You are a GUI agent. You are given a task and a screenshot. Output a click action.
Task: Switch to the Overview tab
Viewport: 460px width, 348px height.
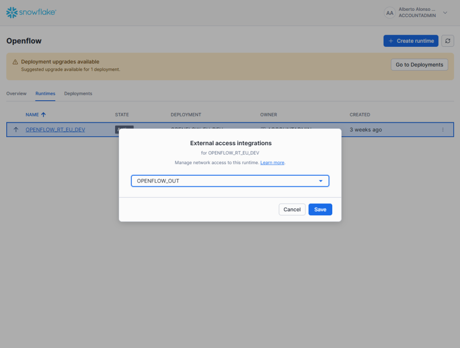[x=16, y=94]
